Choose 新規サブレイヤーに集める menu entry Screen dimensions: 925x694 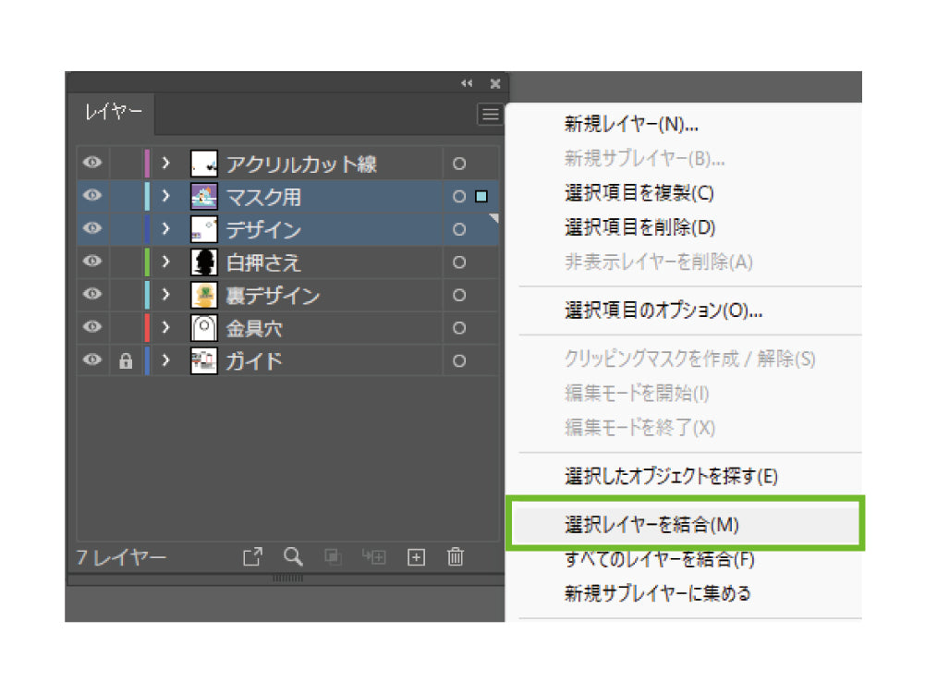[658, 593]
